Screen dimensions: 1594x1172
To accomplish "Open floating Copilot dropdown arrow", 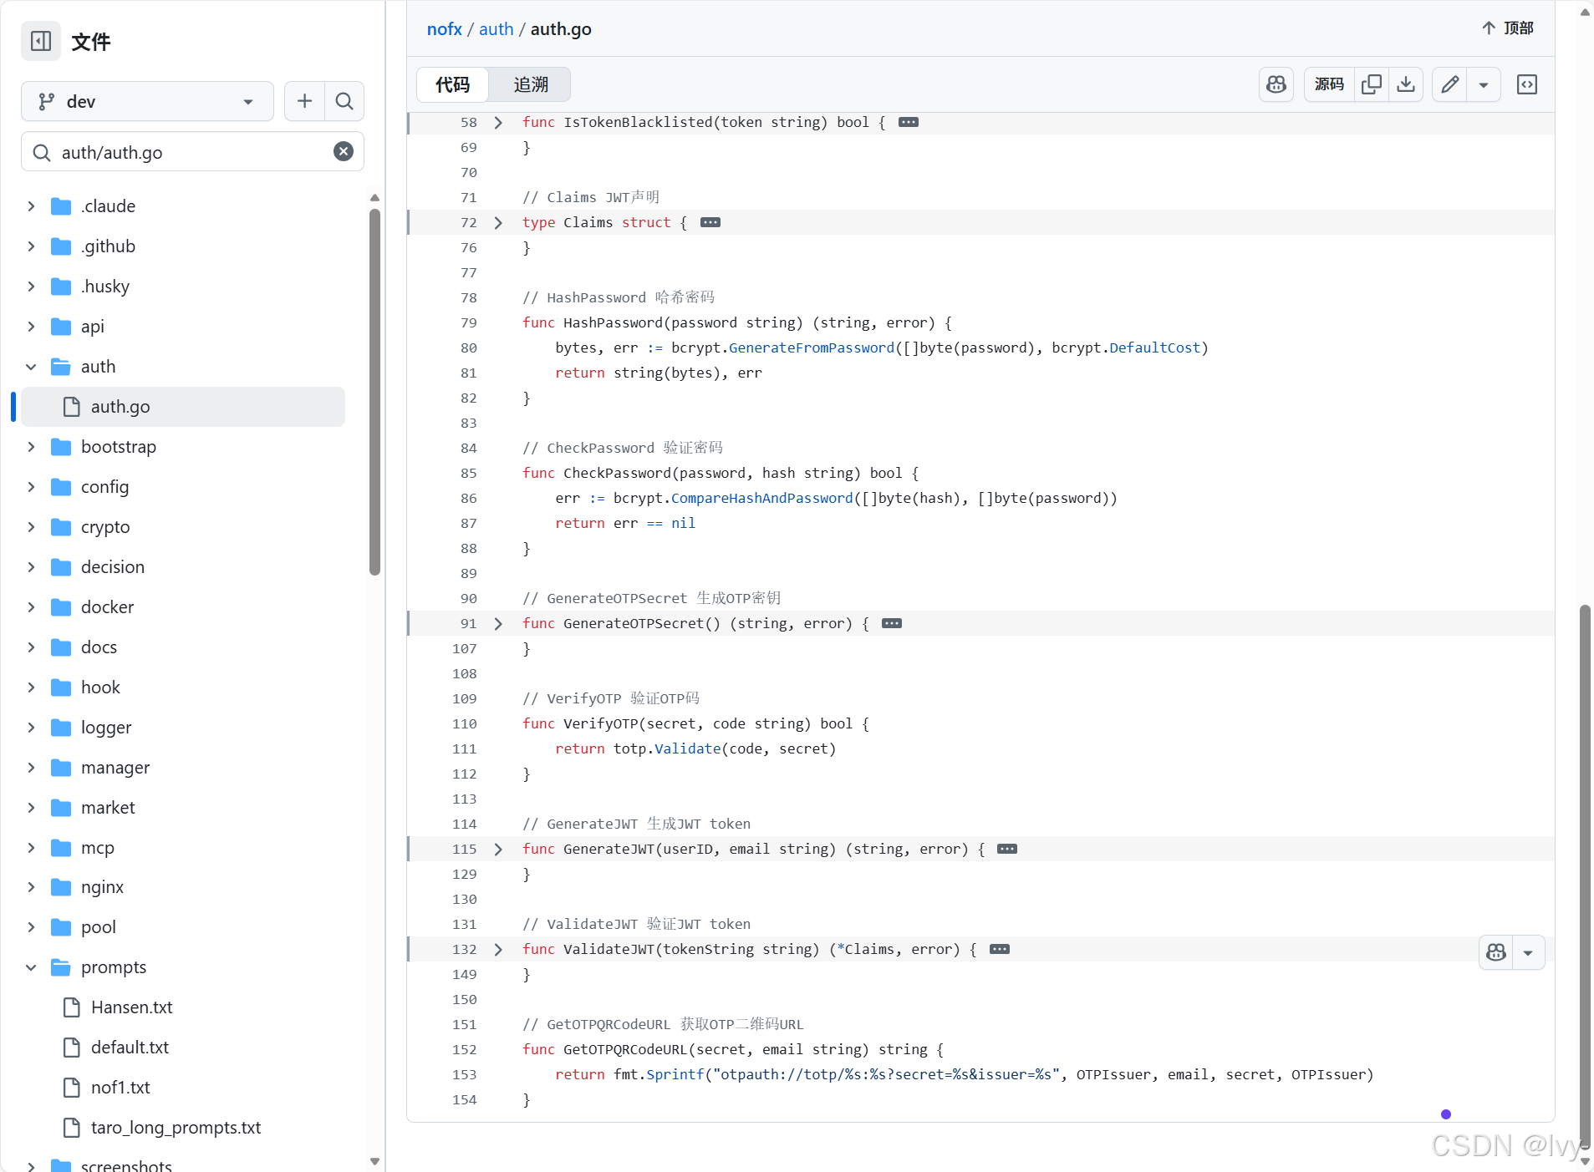I will coord(1528,952).
